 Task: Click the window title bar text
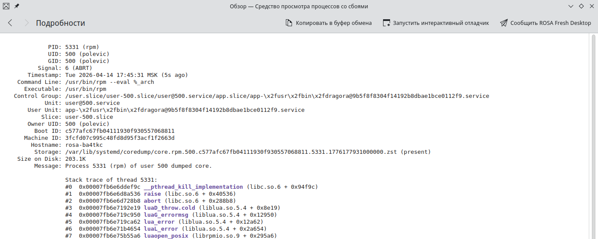pyautogui.click(x=299, y=6)
